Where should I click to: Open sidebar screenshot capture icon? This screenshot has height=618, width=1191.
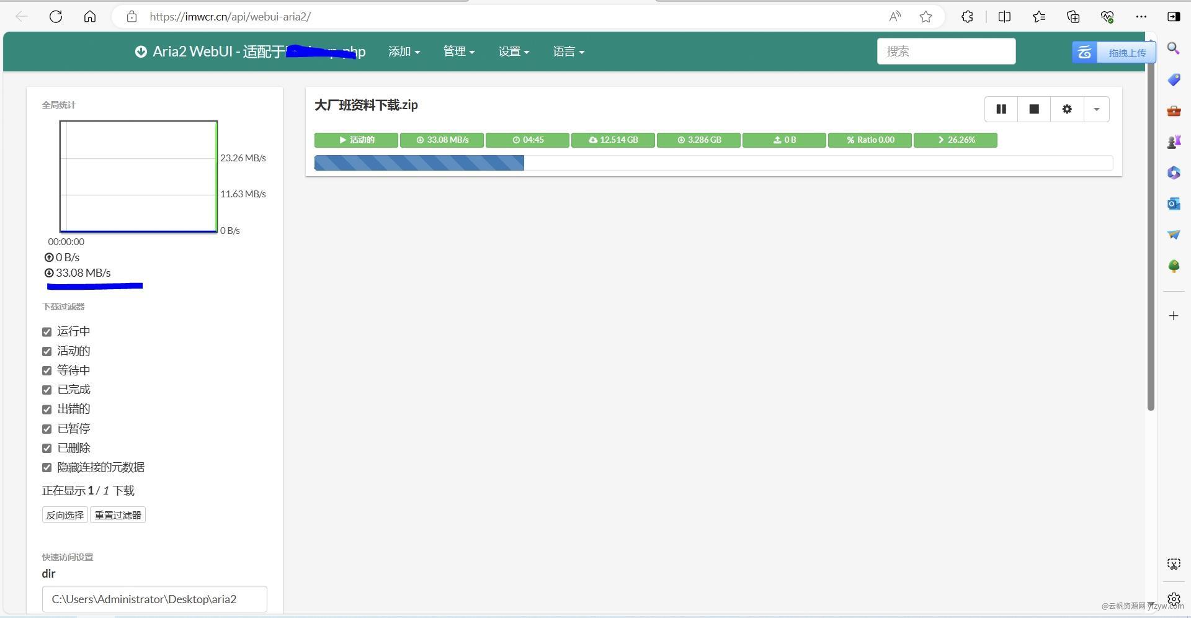pyautogui.click(x=1174, y=564)
